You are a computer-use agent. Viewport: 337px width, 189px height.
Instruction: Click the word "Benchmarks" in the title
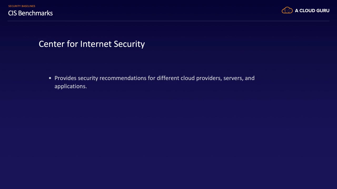[x=35, y=13]
